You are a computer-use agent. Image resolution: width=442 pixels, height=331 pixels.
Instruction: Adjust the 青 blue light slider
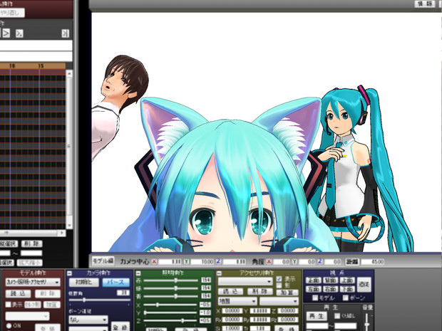pyautogui.click(x=171, y=296)
